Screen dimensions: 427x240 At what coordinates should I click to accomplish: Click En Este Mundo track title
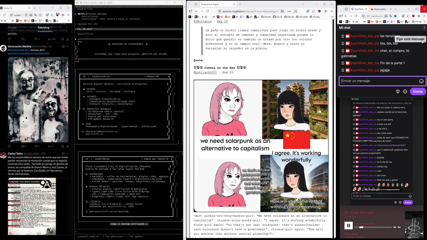359,213
